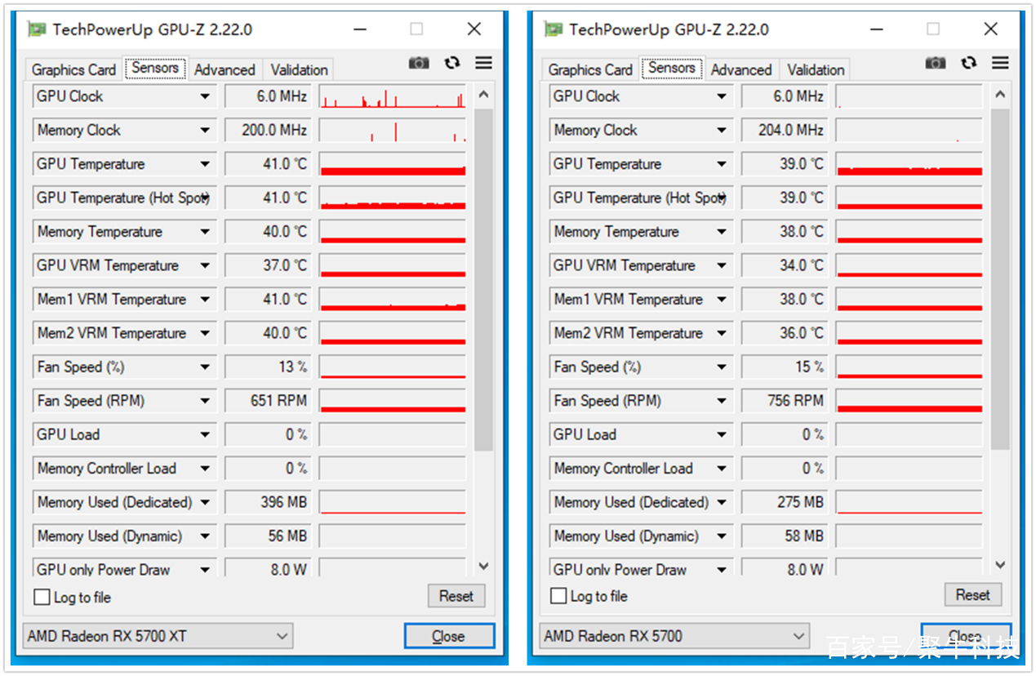Click Close in the RX 5700 window
Screen dimensions: 1036x676
[966, 635]
